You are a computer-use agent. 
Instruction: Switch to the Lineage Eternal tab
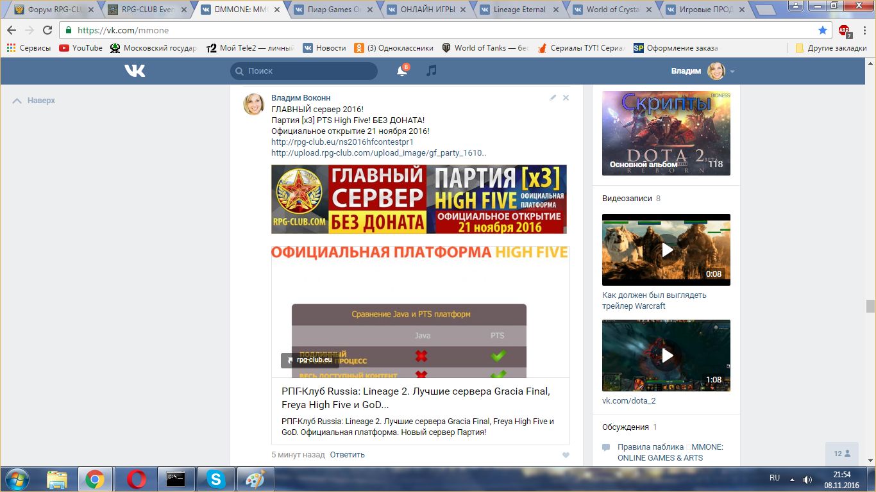520,10
